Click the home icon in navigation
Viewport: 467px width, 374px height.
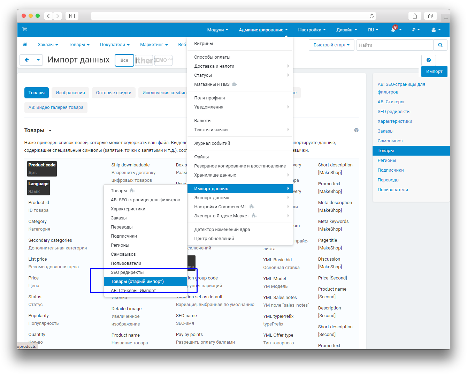tap(25, 45)
